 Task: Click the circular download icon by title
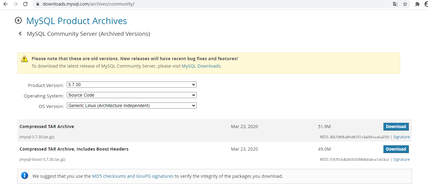[x=18, y=21]
